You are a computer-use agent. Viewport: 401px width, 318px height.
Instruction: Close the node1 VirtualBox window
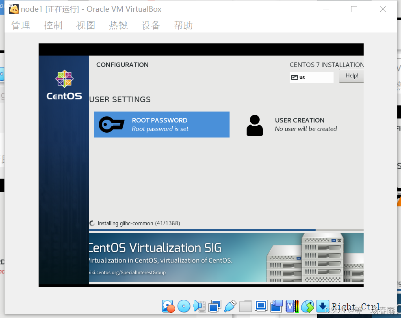pos(383,9)
